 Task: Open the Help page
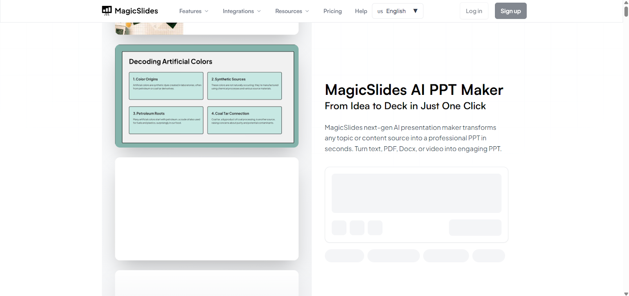[x=361, y=11]
